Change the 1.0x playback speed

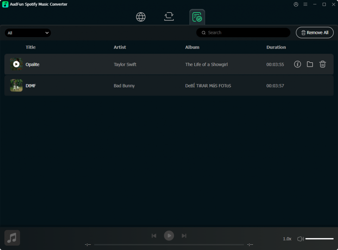(287, 238)
